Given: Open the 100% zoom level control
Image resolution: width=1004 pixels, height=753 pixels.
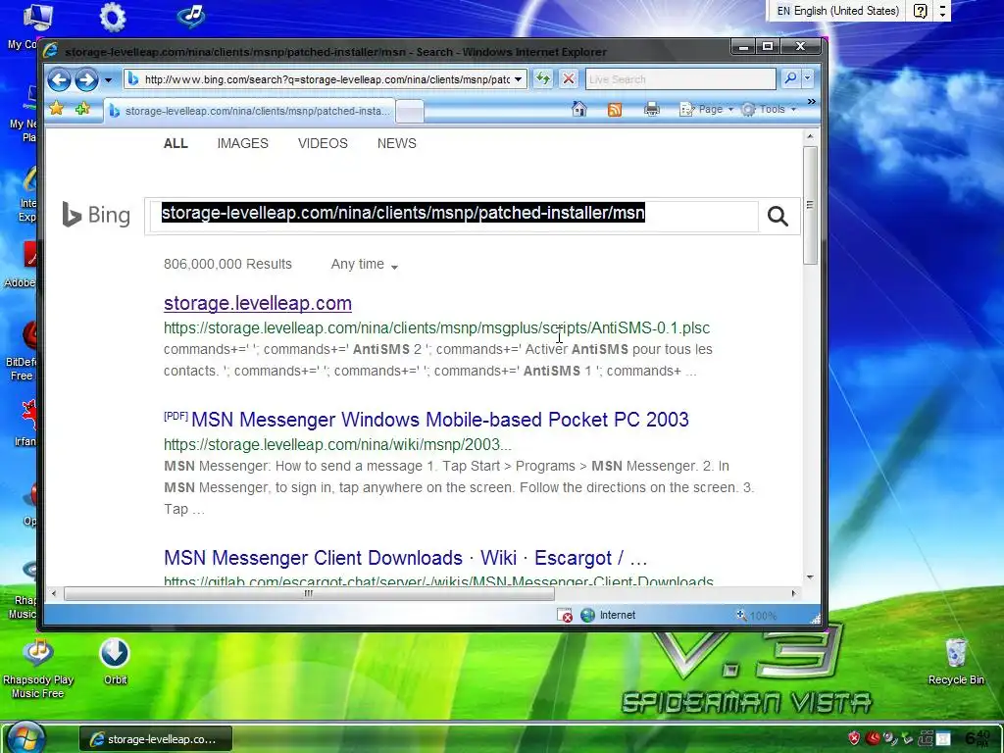Looking at the screenshot, I should tap(756, 616).
